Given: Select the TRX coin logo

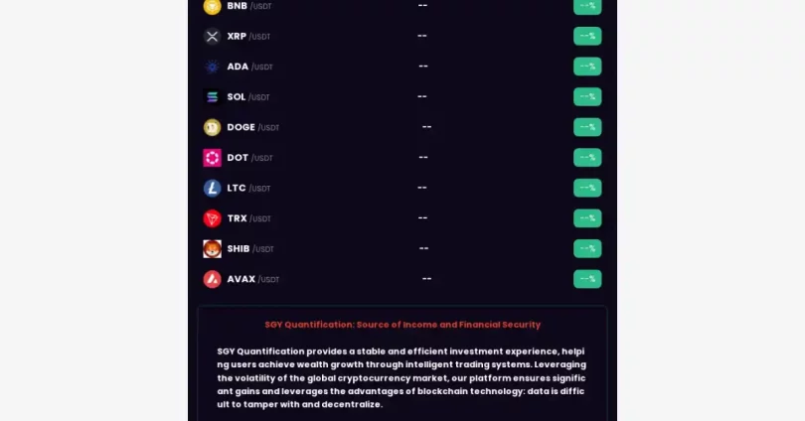Looking at the screenshot, I should (212, 218).
